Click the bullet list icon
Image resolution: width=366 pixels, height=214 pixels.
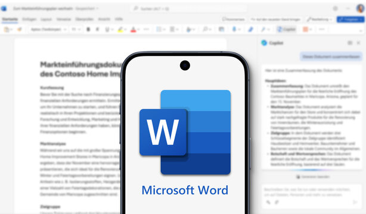click(x=159, y=29)
